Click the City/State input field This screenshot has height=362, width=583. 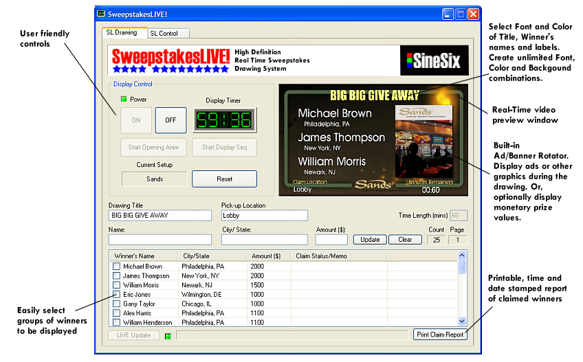pyautogui.click(x=265, y=239)
